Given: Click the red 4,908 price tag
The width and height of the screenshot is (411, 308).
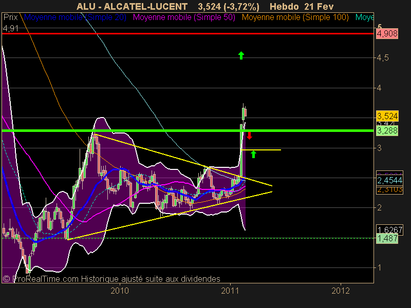Looking at the screenshot, I should [x=387, y=33].
